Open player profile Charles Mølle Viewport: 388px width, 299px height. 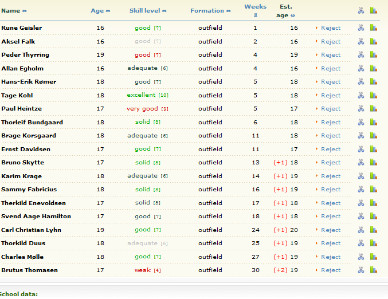click(x=22, y=257)
